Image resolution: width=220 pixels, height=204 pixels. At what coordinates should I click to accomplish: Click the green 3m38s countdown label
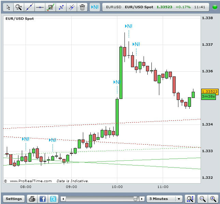click(208, 97)
